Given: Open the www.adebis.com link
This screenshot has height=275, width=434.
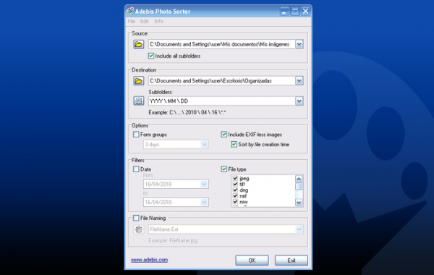Looking at the screenshot, I should [x=149, y=260].
